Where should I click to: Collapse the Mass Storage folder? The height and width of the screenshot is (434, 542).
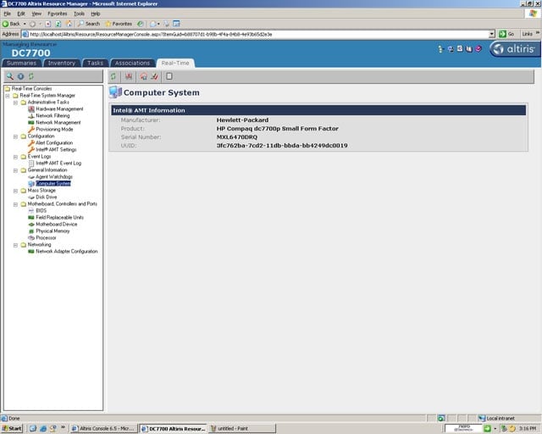(15, 191)
